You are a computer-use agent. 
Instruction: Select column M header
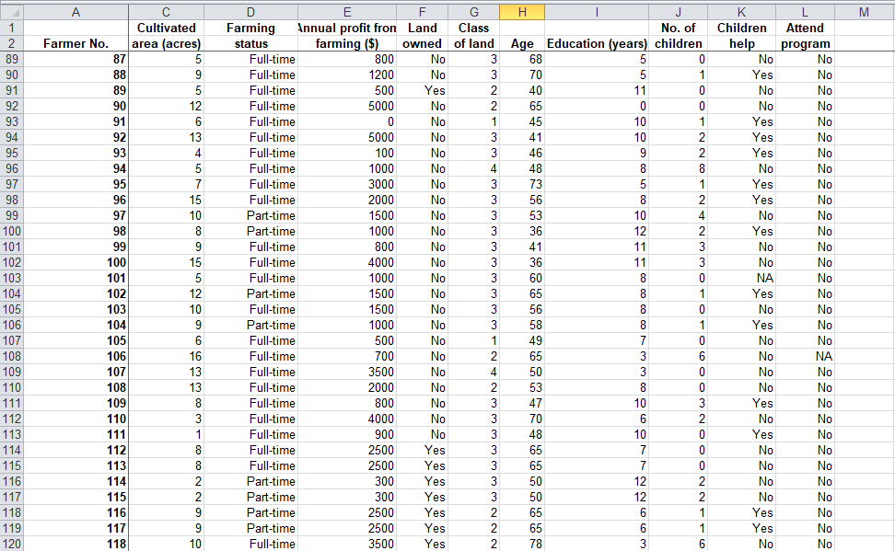865,12
